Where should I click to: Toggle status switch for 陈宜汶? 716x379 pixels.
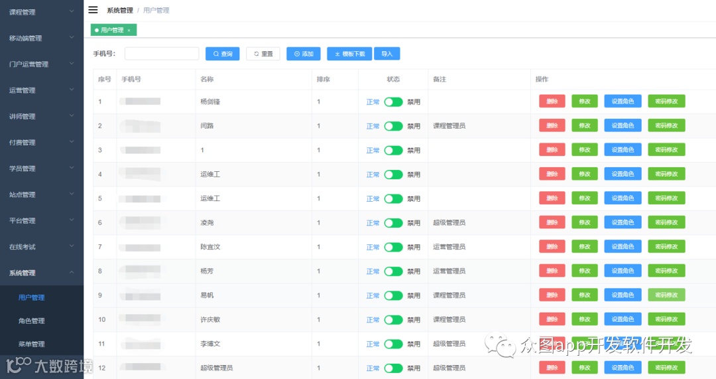coord(393,248)
